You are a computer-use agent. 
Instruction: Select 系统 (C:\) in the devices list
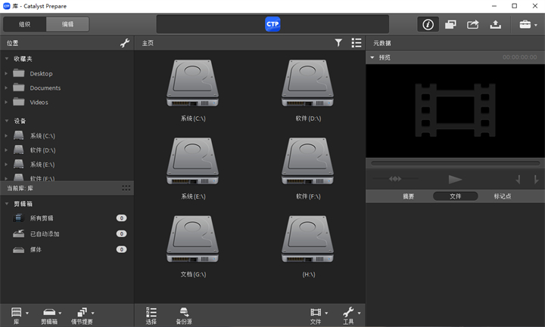click(x=42, y=136)
